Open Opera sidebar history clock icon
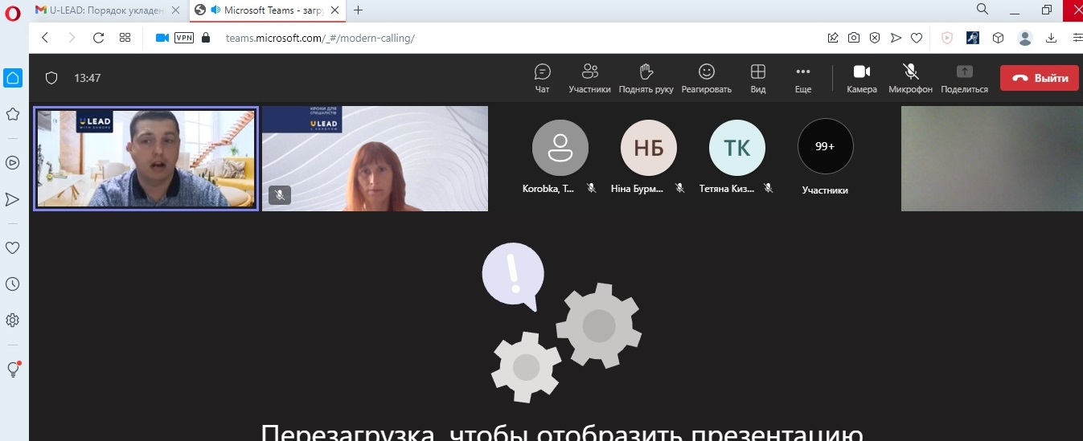Image resolution: width=1083 pixels, height=441 pixels. click(x=12, y=284)
